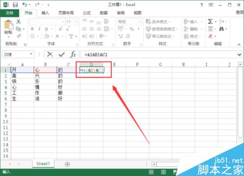Screen dimensions: 244x176
Task: Select column D header
Action: pyautogui.click(x=91, y=65)
